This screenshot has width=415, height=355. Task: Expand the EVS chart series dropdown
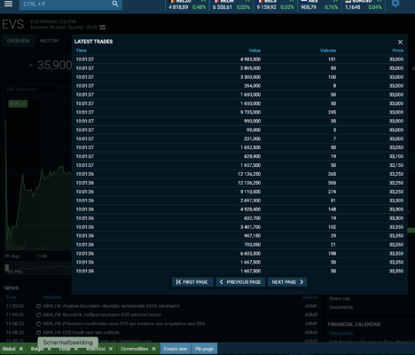18,104
